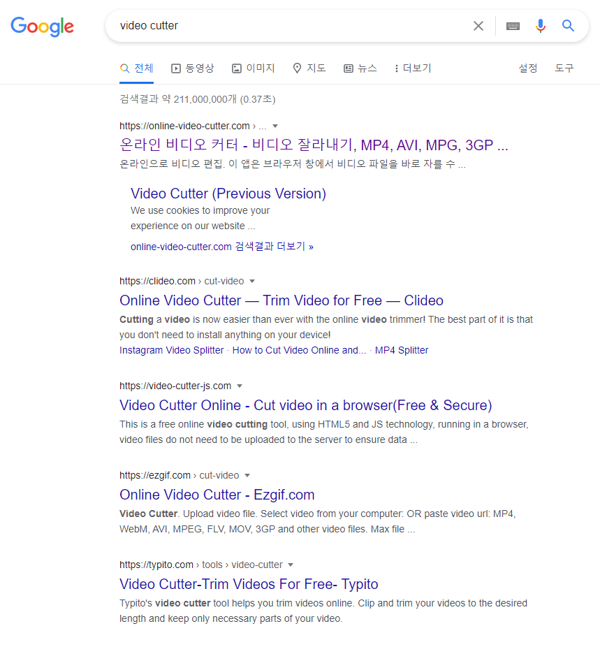Open online-video-cutter.com 검색결과 더보기 link
The width and height of the screenshot is (600, 647).
click(222, 247)
